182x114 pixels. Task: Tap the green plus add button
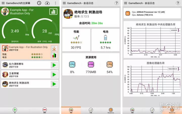tap(15, 110)
